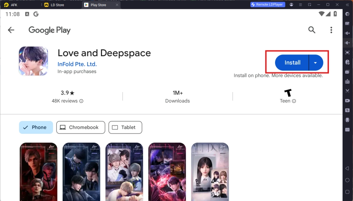The image size is (353, 201).
Task: Open the LDPlayer hamburger menu
Action: (300, 4)
